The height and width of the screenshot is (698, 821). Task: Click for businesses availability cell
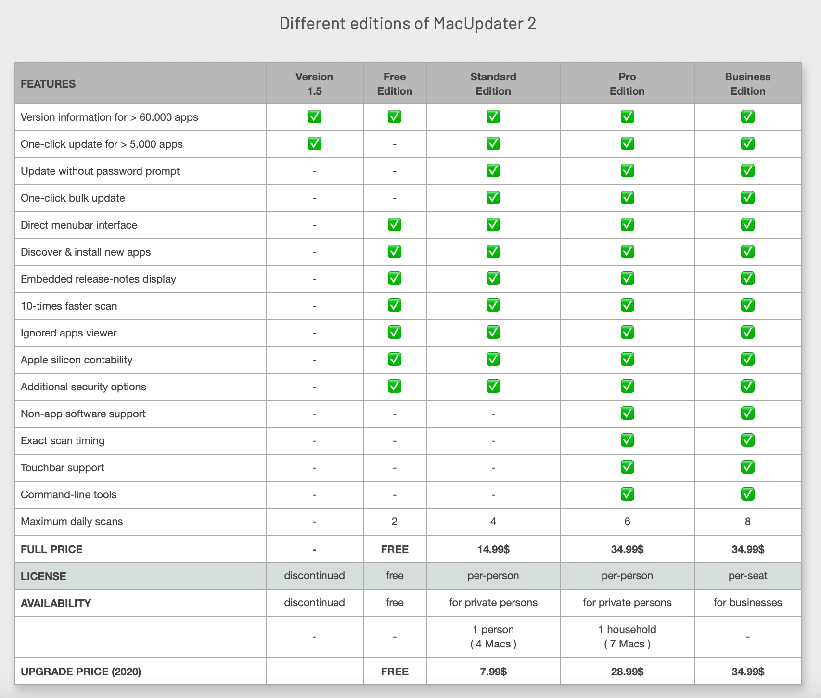click(x=748, y=603)
